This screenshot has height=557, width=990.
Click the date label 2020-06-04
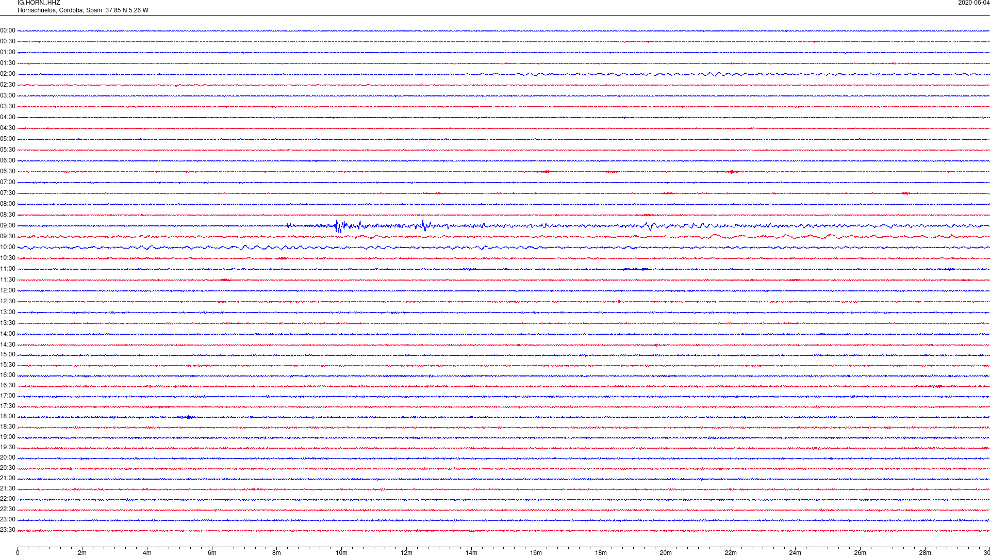[x=973, y=3]
